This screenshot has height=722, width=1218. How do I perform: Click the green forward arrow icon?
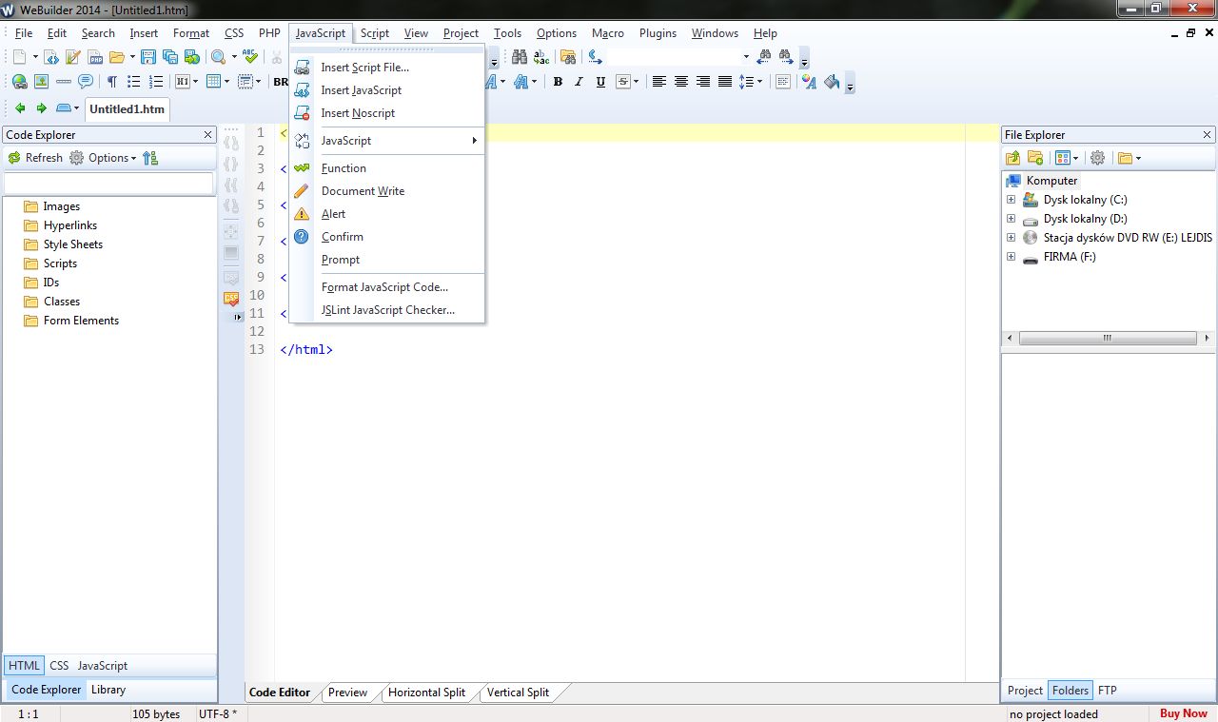coord(41,108)
